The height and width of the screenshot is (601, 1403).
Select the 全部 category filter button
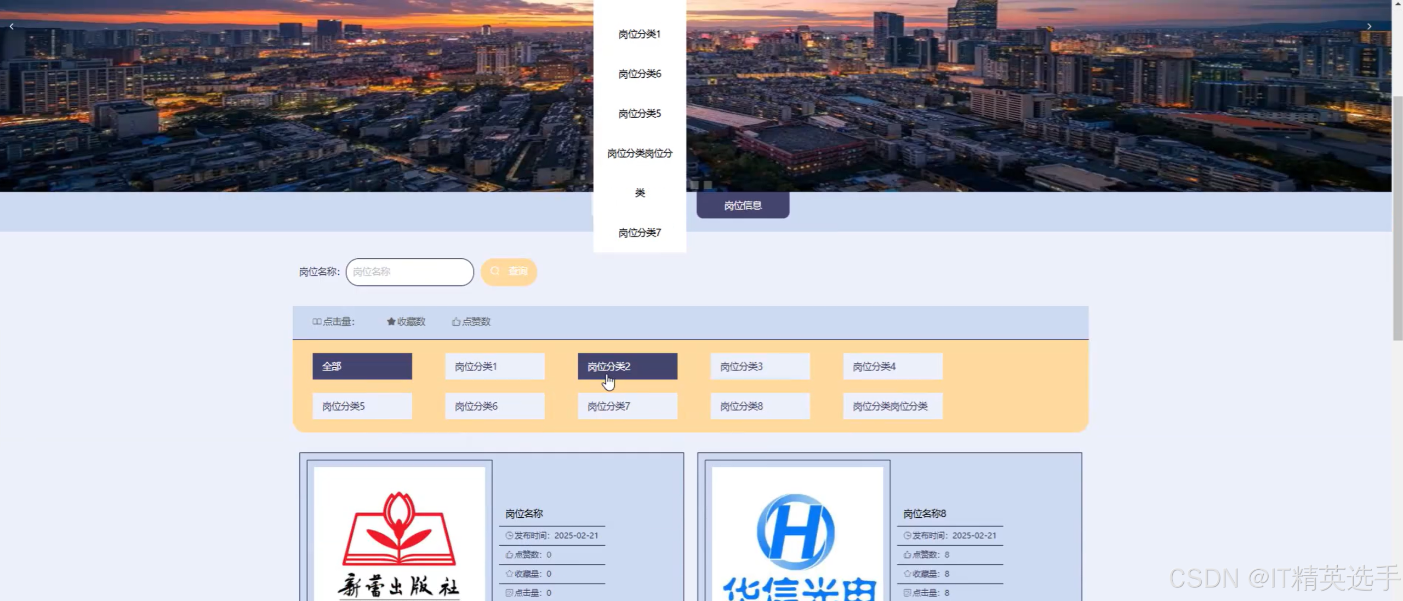362,366
